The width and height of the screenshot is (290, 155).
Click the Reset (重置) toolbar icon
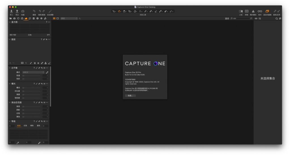click(x=34, y=11)
